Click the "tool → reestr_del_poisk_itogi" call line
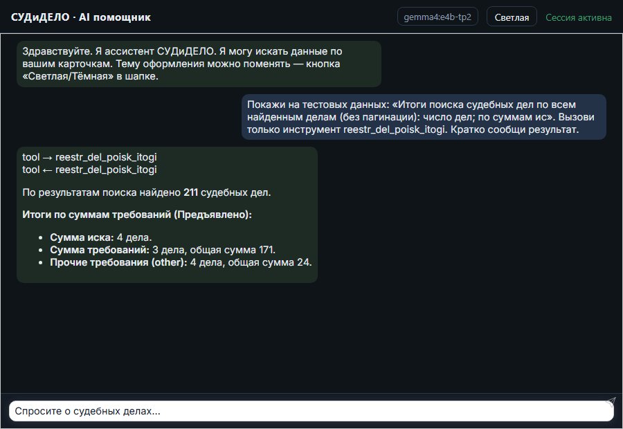This screenshot has width=623, height=429. tap(89, 157)
